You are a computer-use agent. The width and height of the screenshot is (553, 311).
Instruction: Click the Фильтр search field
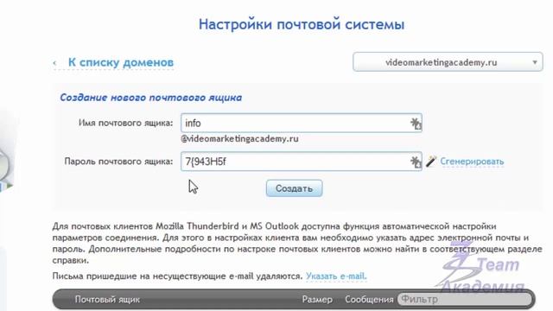tap(465, 300)
